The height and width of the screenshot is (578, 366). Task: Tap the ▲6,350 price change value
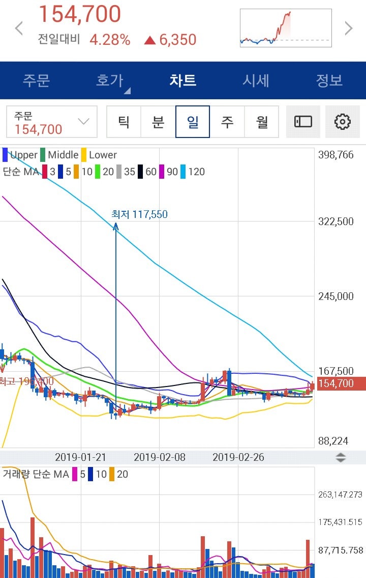click(170, 40)
